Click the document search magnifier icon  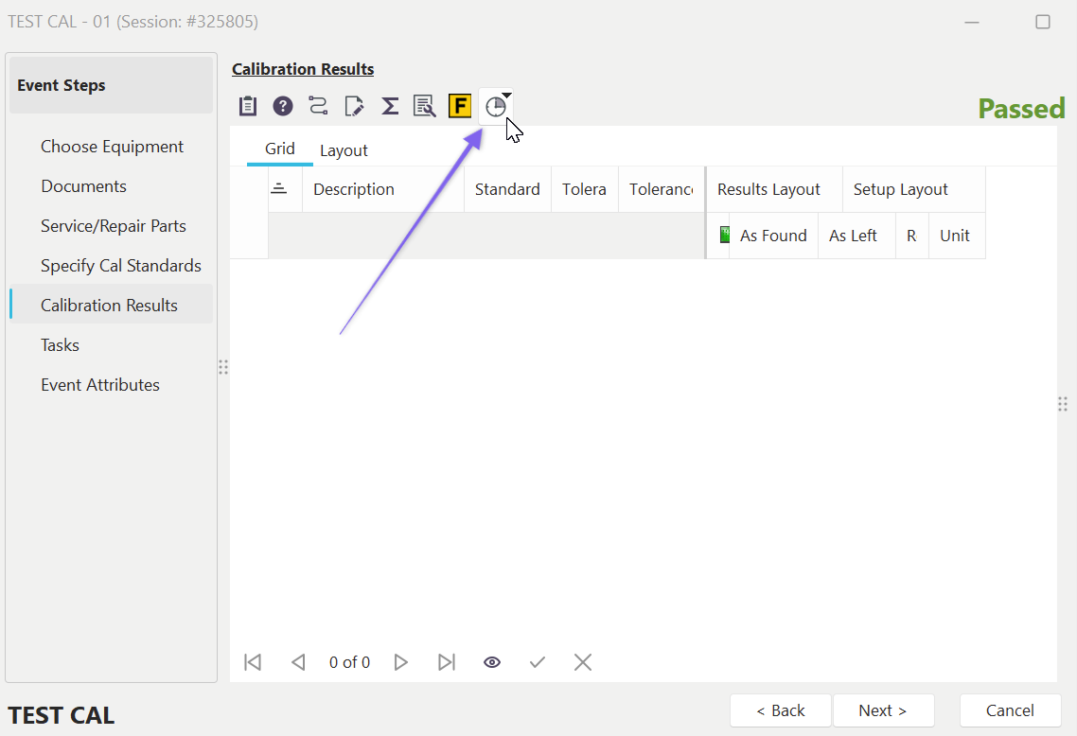coord(424,106)
